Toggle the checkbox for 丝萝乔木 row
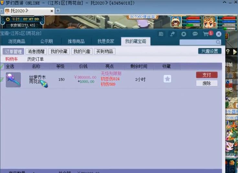Screen dimensions: 238x173 click(x=2, y=79)
